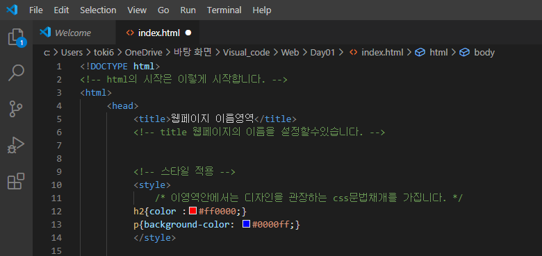Switch to the Welcome tab
This screenshot has height=256, width=542.
click(x=74, y=33)
